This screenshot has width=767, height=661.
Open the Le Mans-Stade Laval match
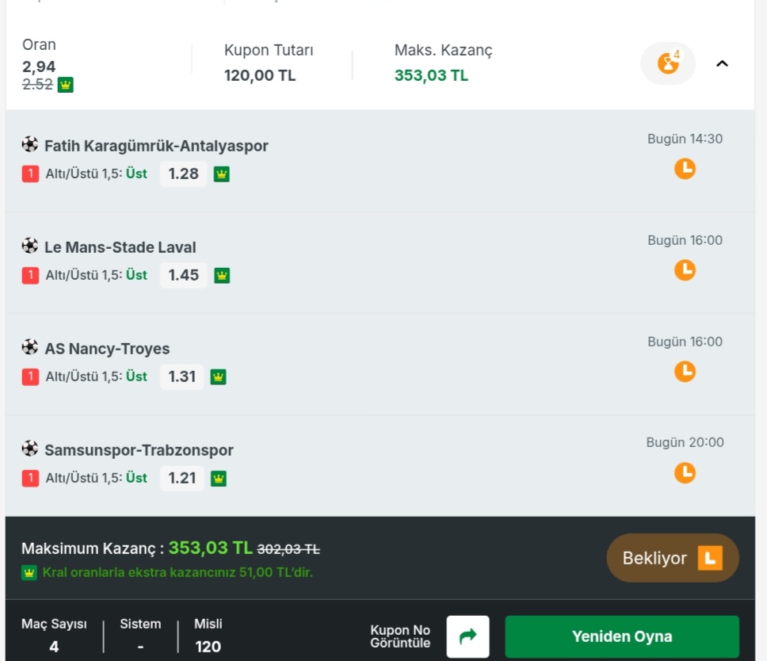(120, 247)
